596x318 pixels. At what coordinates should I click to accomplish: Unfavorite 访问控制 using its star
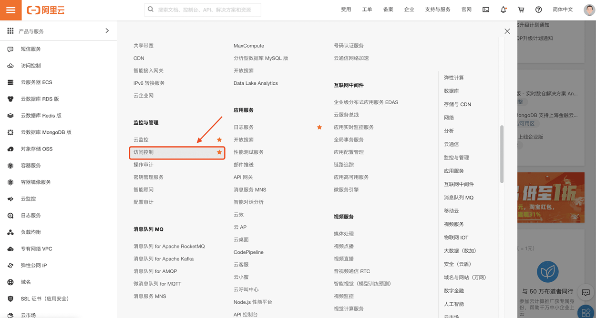click(219, 152)
